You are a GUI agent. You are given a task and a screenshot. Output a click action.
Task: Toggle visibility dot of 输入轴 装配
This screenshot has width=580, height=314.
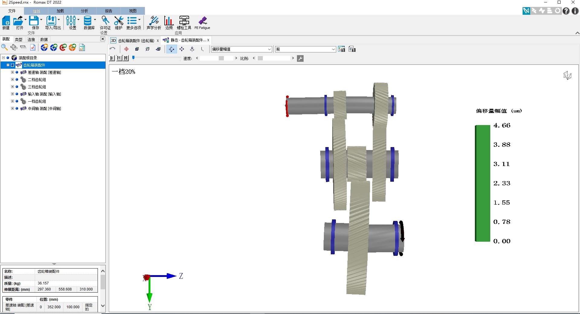[17, 94]
